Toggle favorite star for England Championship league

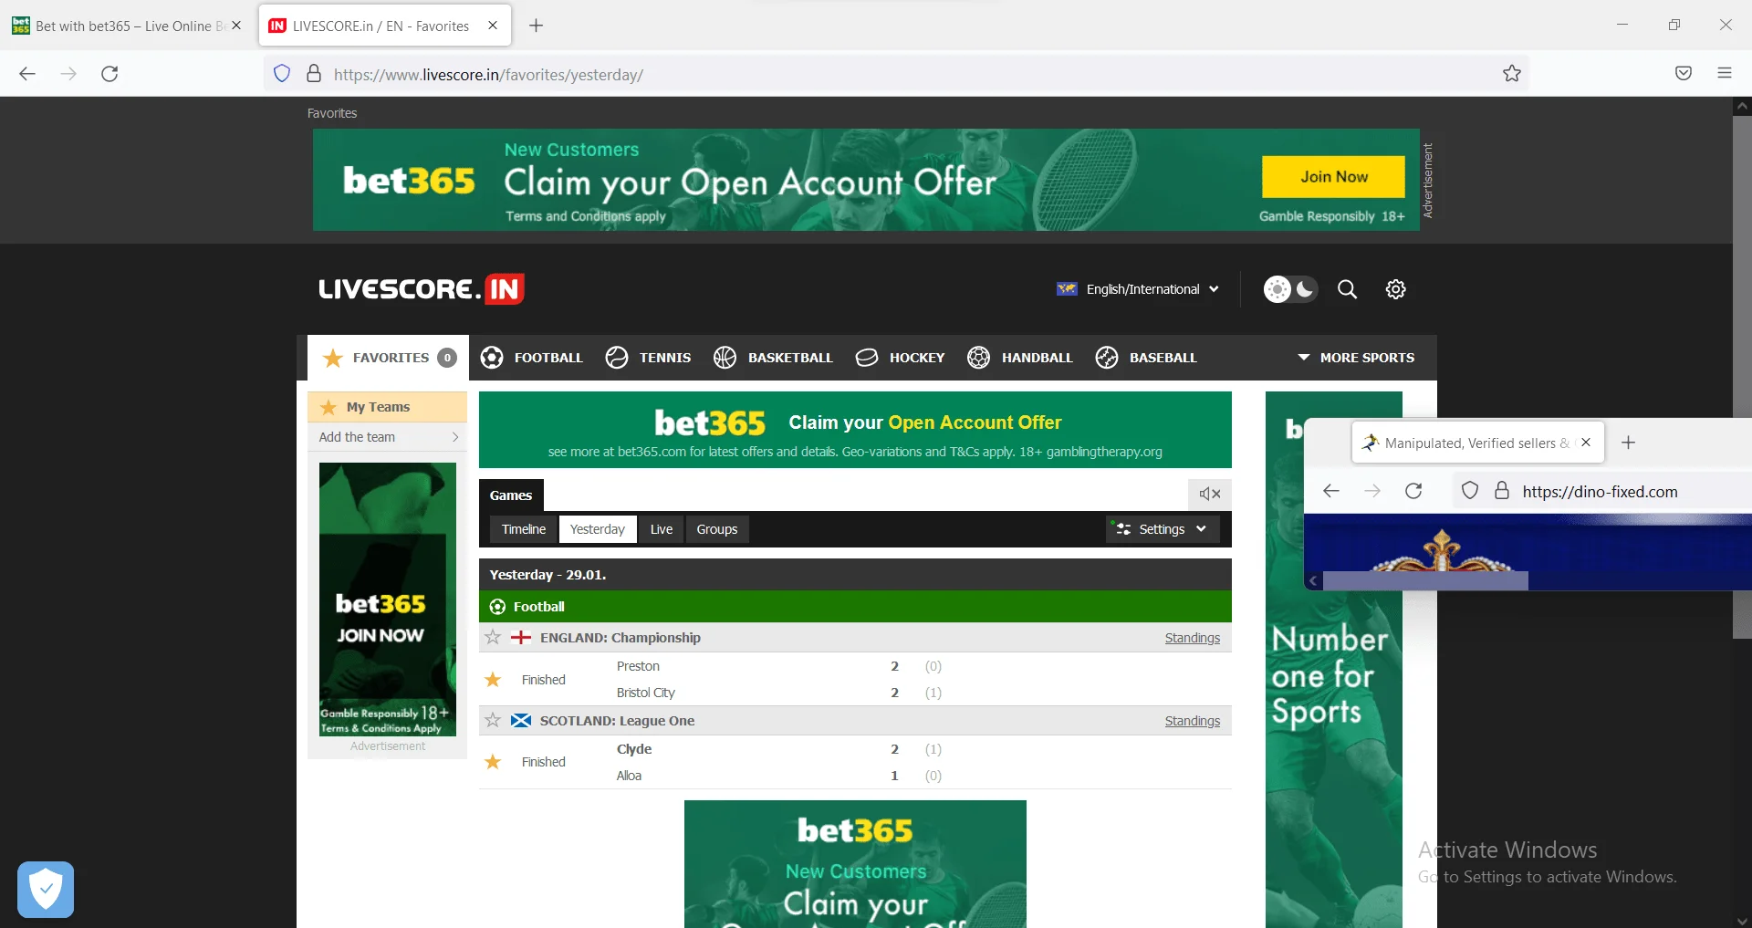coord(493,638)
